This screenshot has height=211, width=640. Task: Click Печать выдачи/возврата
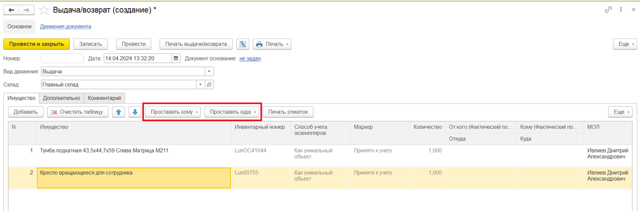[196, 44]
